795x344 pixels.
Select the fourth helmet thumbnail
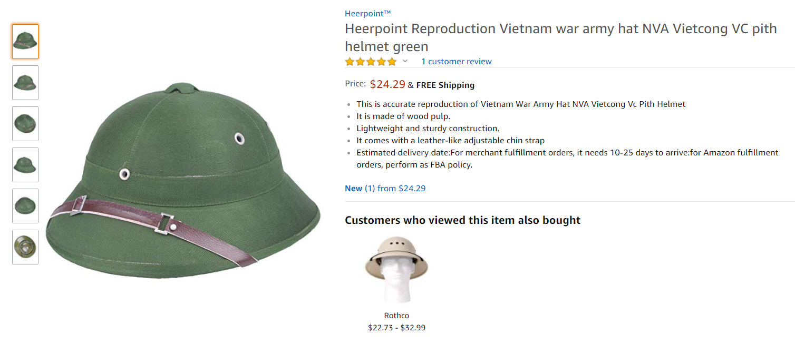(25, 165)
